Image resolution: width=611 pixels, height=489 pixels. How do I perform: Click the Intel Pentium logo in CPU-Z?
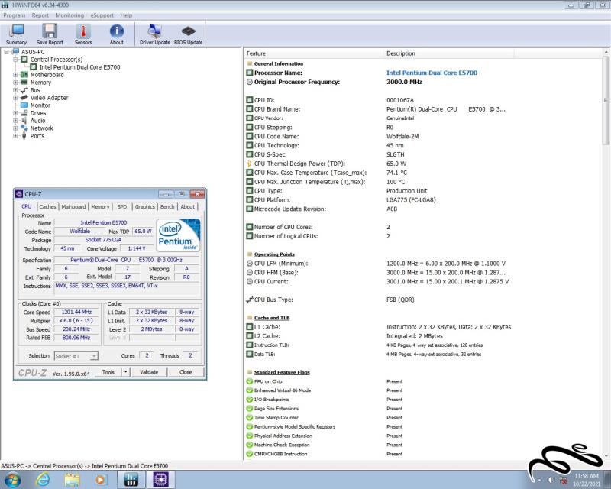click(178, 235)
